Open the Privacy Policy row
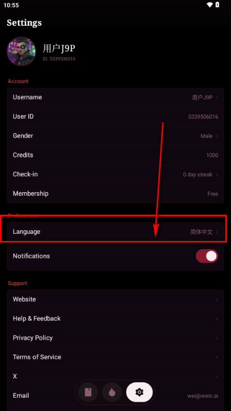Image resolution: width=231 pixels, height=411 pixels. click(115, 338)
